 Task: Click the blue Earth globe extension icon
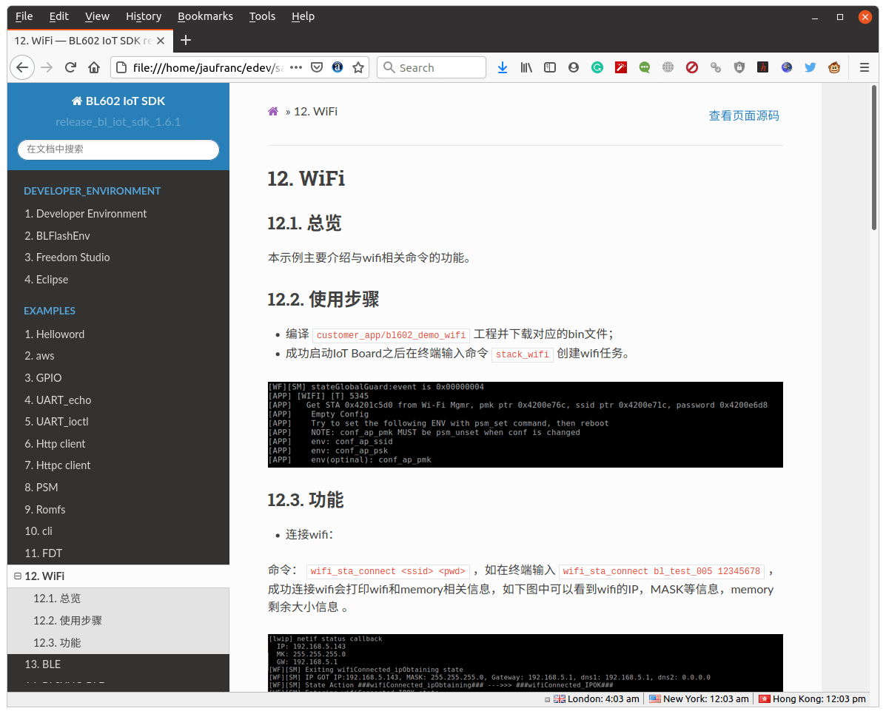pyautogui.click(x=787, y=68)
